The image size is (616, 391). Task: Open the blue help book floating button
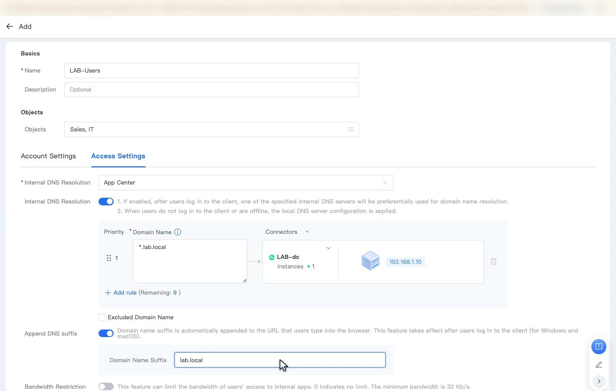(599, 346)
